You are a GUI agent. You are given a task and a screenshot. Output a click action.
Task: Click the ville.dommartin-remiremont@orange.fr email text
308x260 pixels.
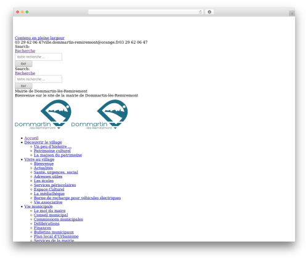(81, 42)
